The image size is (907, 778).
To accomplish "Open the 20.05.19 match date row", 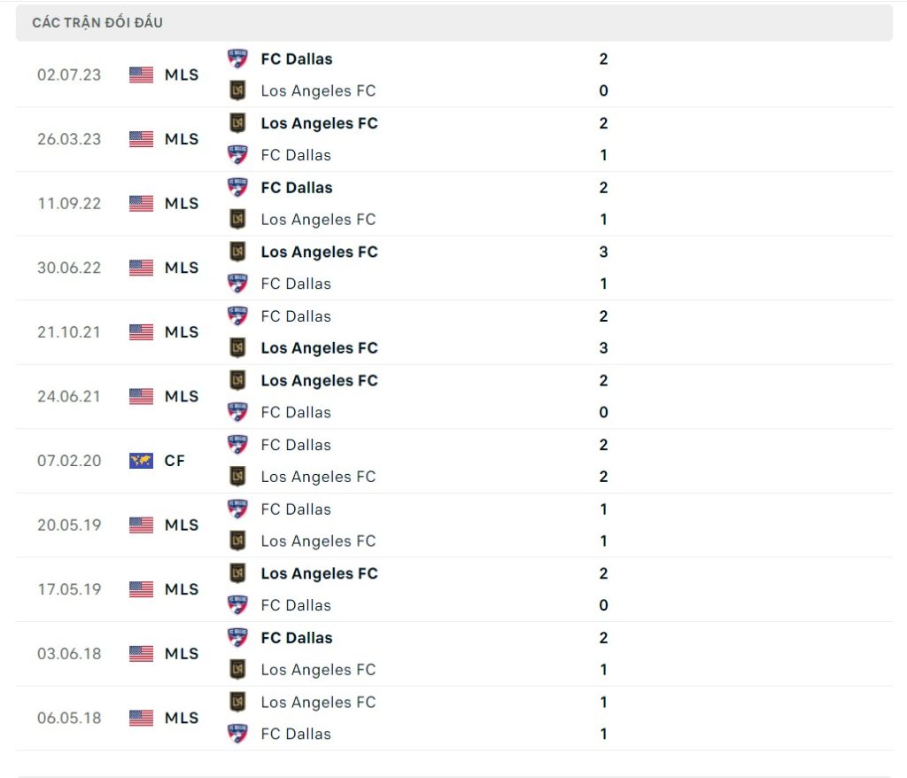I will [x=69, y=525].
